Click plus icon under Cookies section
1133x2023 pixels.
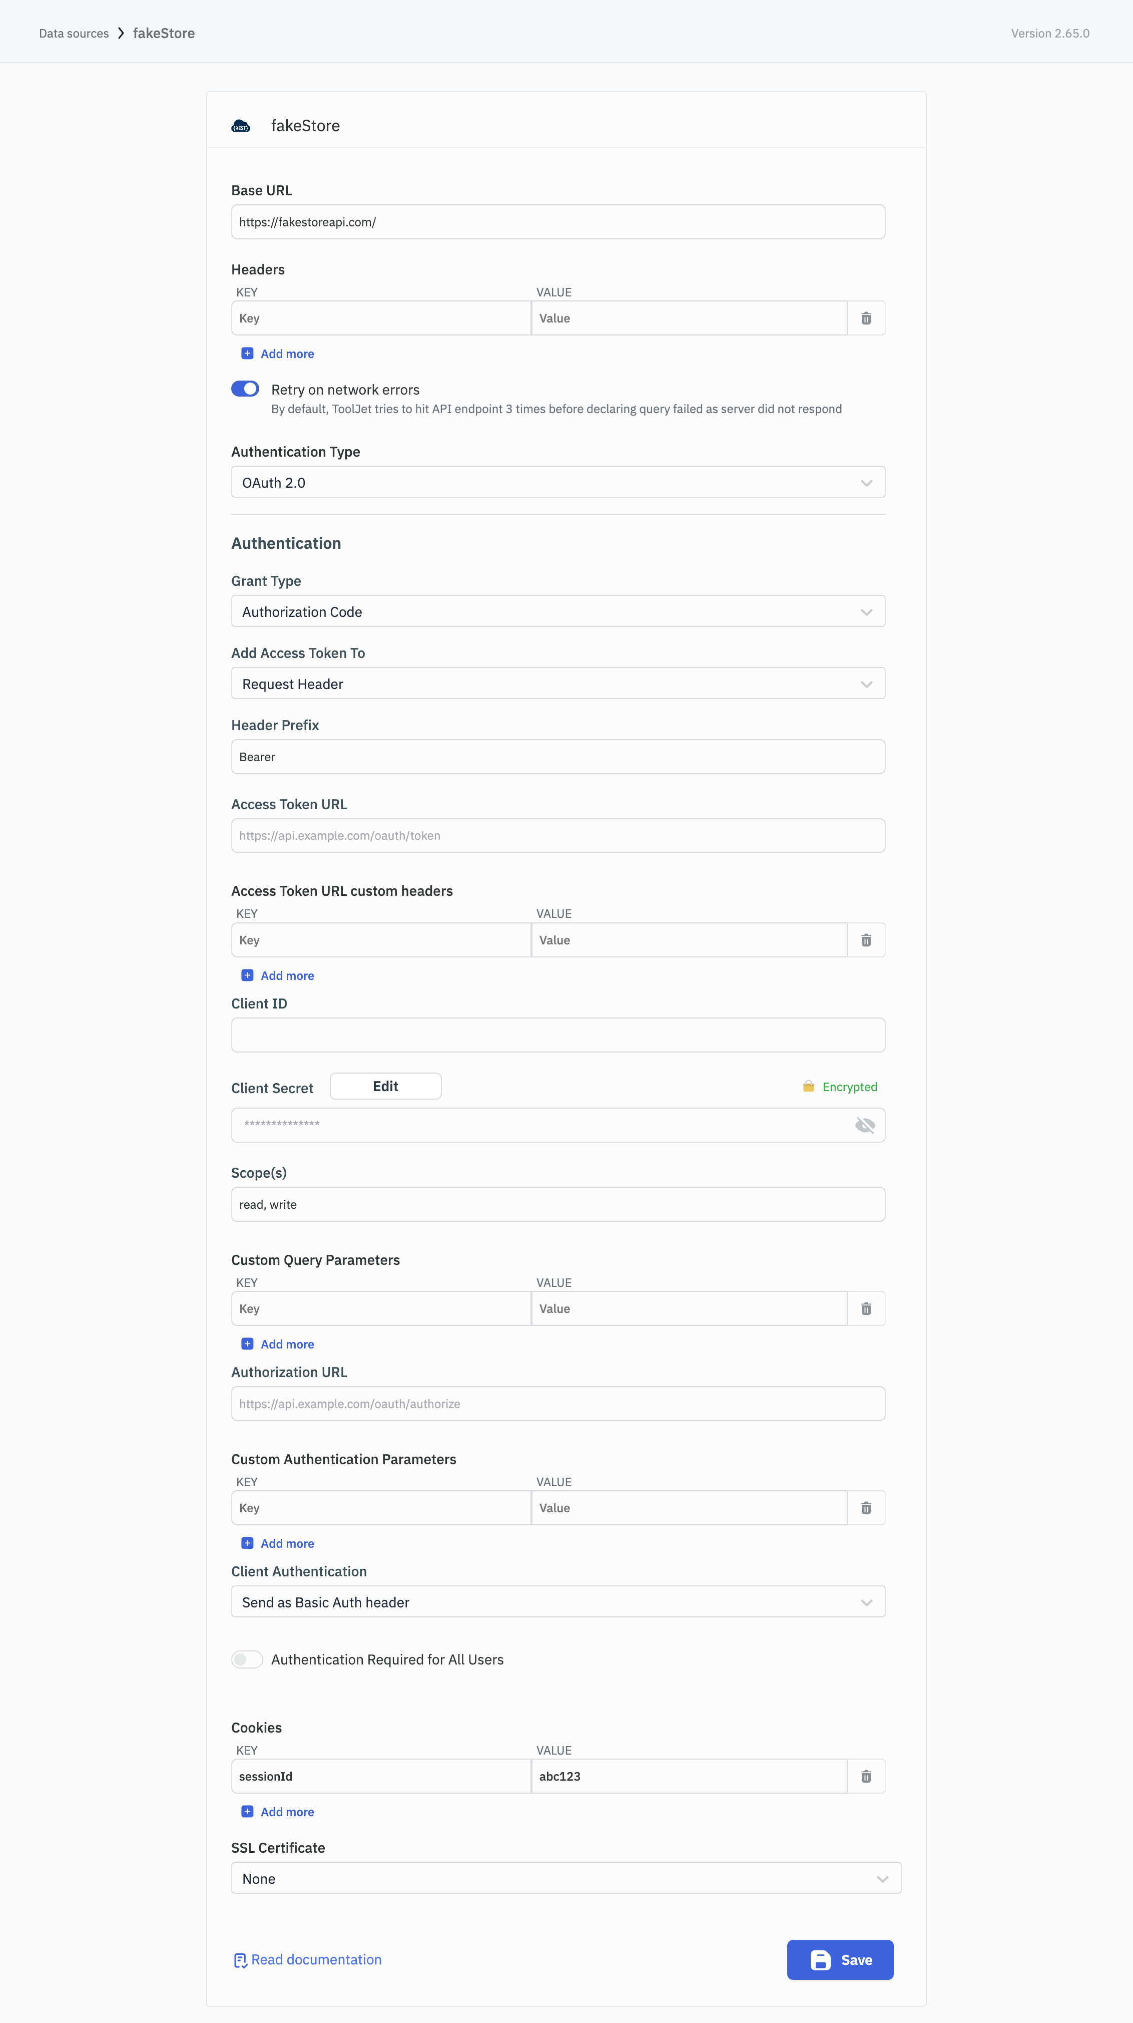pyautogui.click(x=247, y=1812)
